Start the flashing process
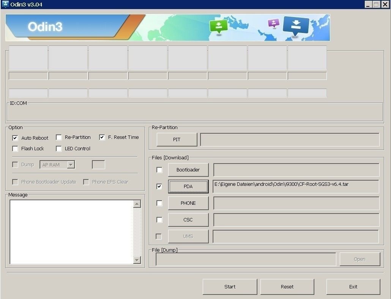391x299 pixels. [230, 287]
